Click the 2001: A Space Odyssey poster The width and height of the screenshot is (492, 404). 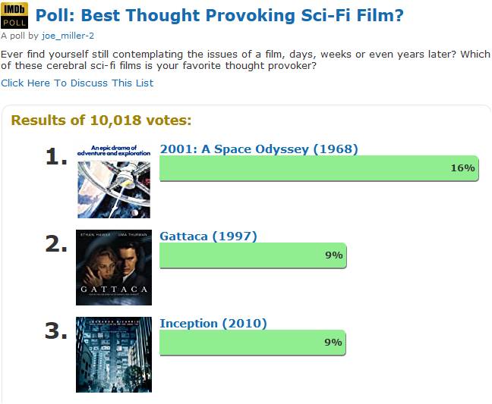pos(114,180)
